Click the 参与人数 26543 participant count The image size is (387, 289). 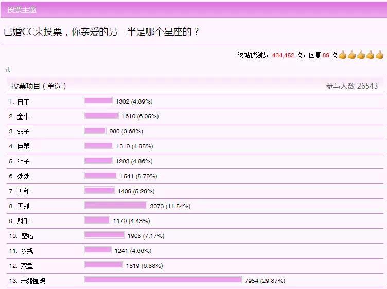(351, 86)
